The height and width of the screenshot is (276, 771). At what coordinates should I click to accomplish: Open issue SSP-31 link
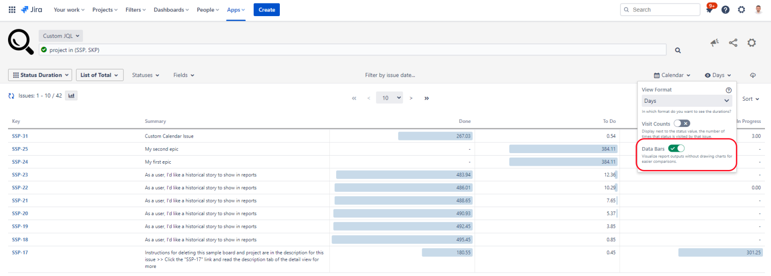coord(20,136)
